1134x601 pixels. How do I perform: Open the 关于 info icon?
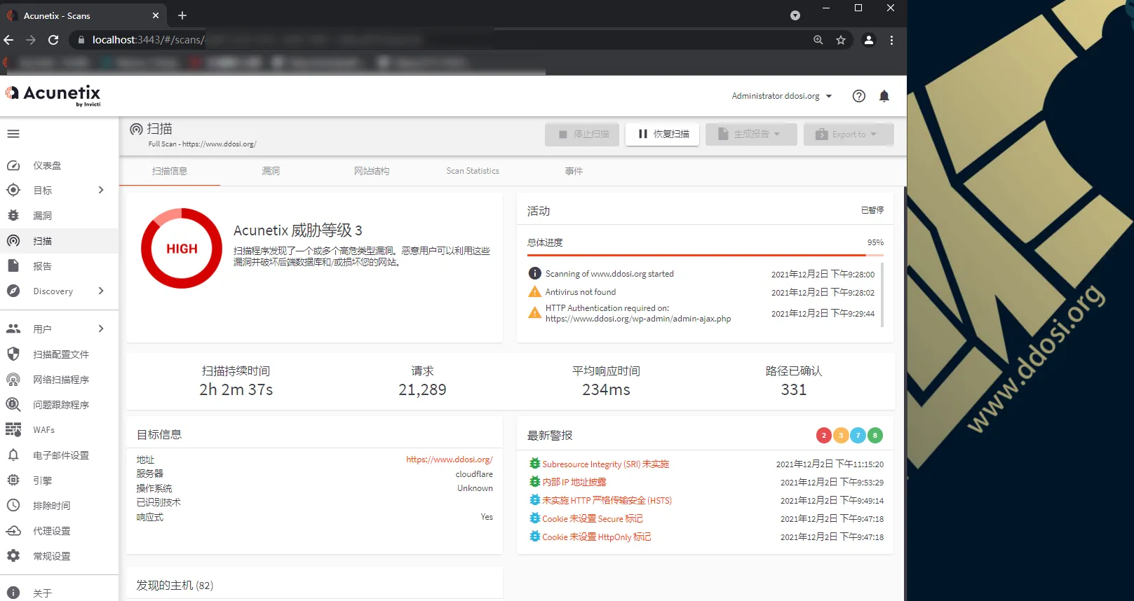click(13, 593)
